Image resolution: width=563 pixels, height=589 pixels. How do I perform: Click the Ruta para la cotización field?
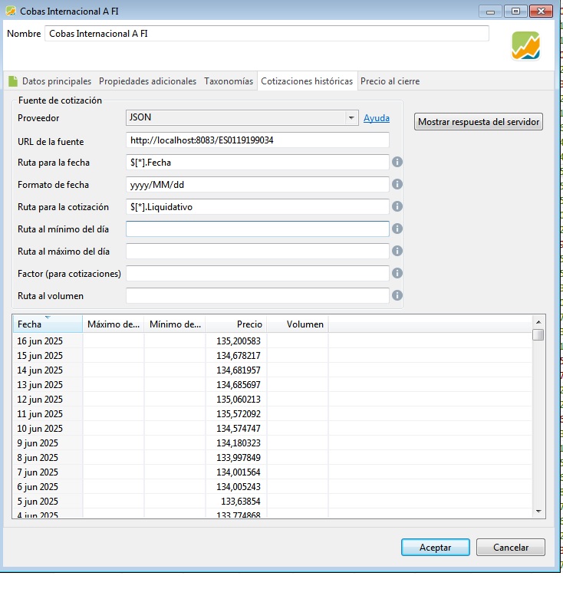click(x=257, y=206)
